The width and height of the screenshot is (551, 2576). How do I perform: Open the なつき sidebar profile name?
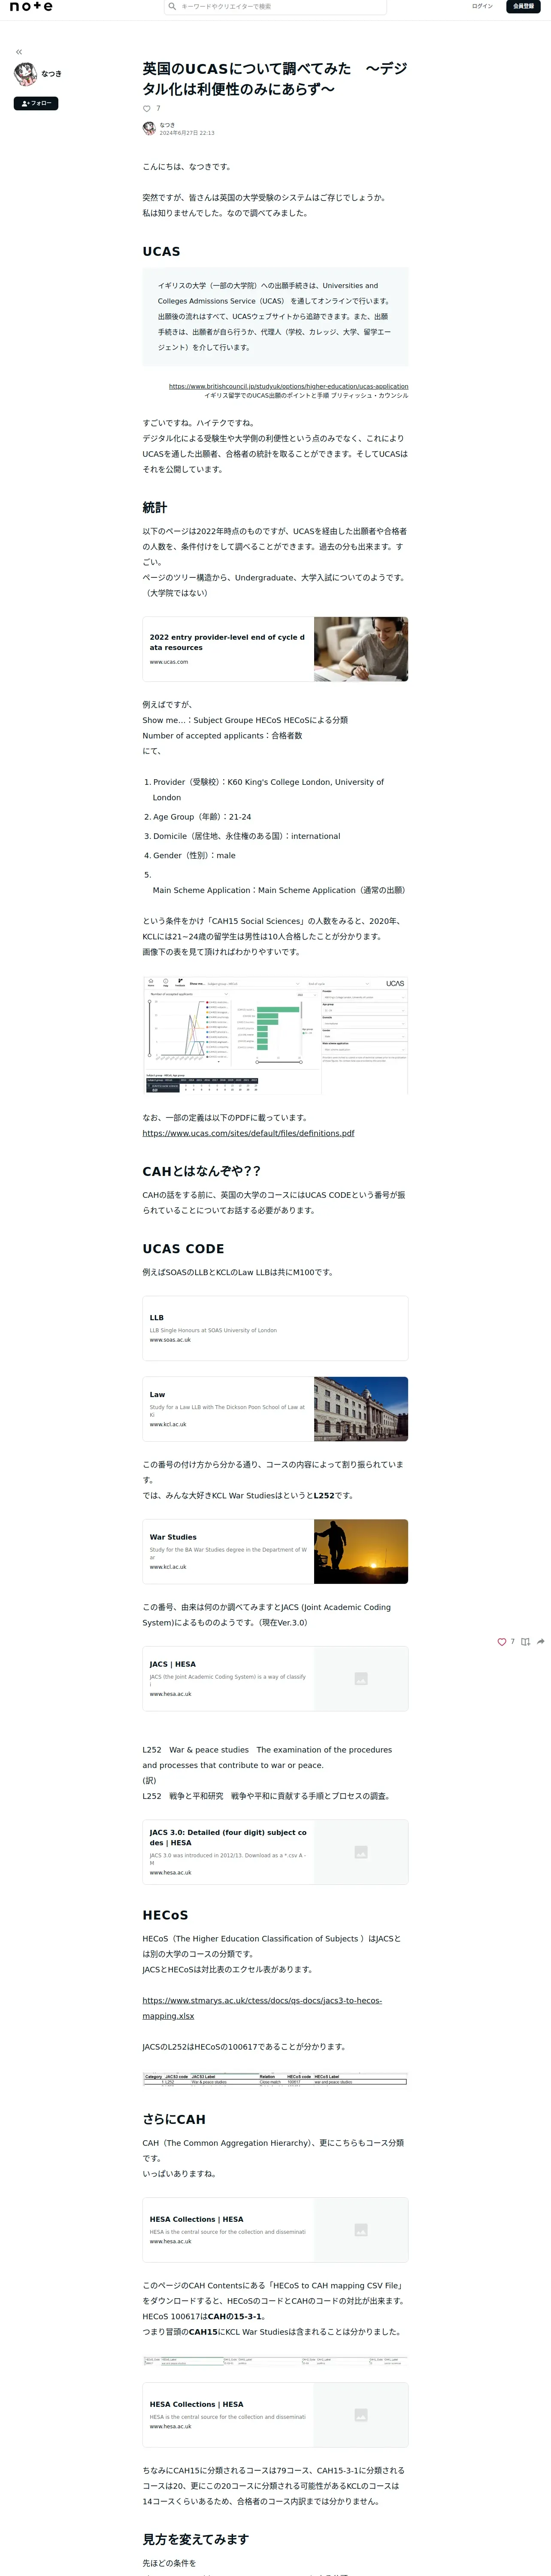[x=52, y=74]
